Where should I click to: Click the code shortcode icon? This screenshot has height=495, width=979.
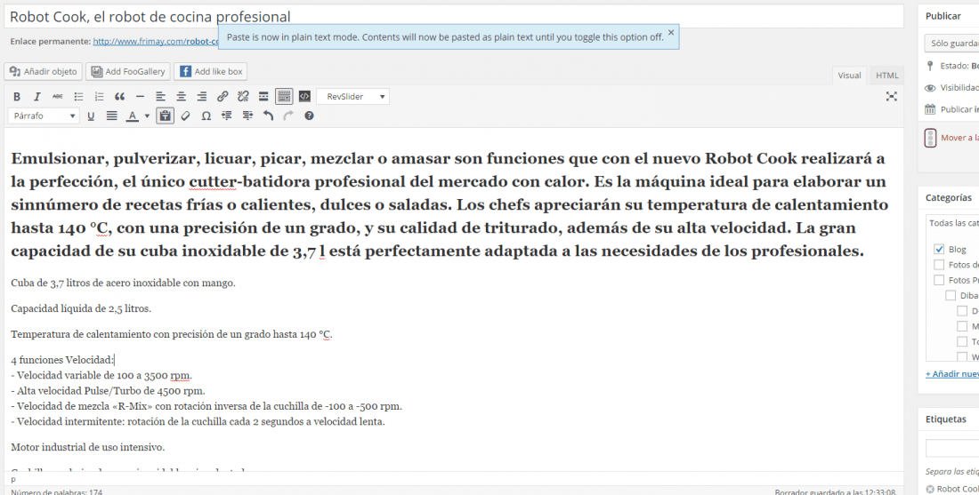(304, 97)
